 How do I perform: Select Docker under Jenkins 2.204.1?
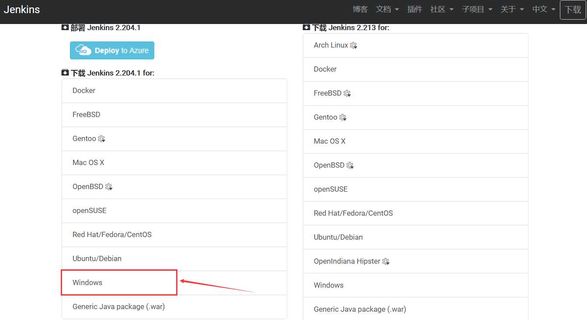pyautogui.click(x=174, y=91)
